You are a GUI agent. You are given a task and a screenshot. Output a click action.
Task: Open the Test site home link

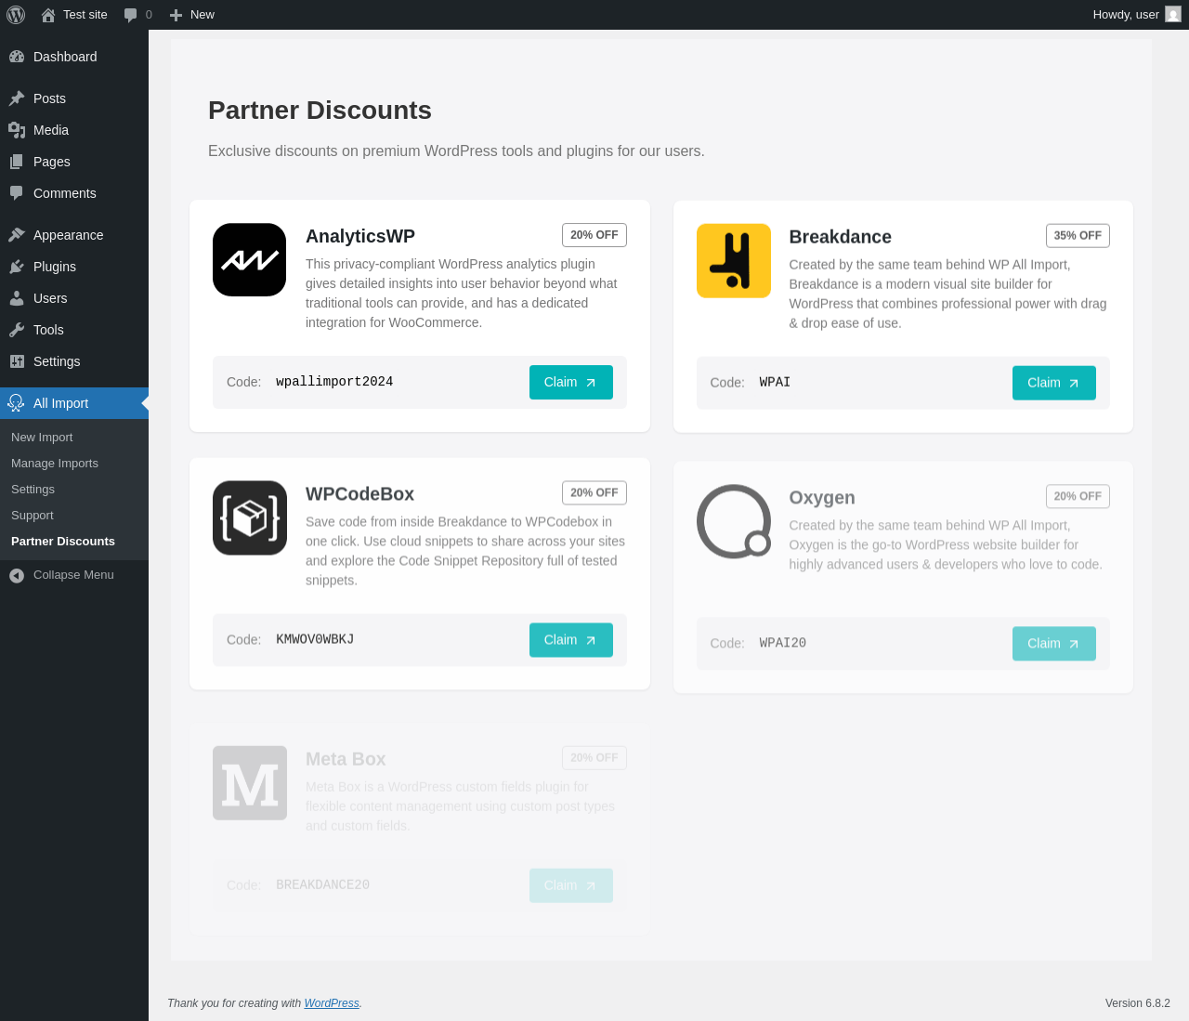74,15
